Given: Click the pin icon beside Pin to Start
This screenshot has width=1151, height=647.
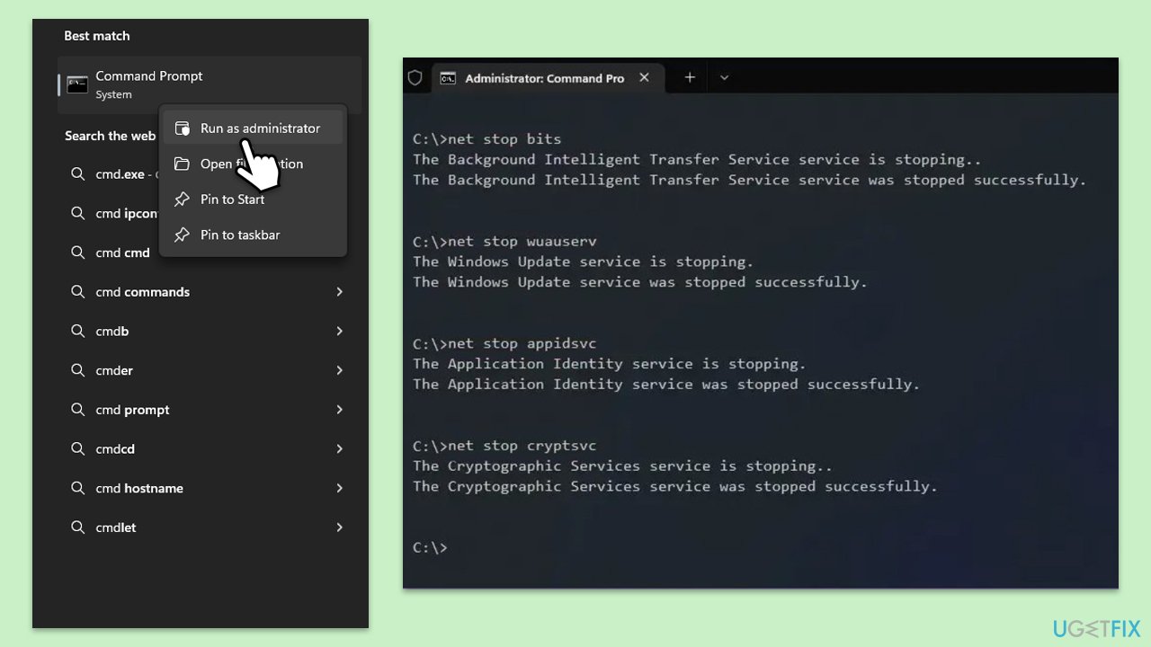Looking at the screenshot, I should coord(182,199).
